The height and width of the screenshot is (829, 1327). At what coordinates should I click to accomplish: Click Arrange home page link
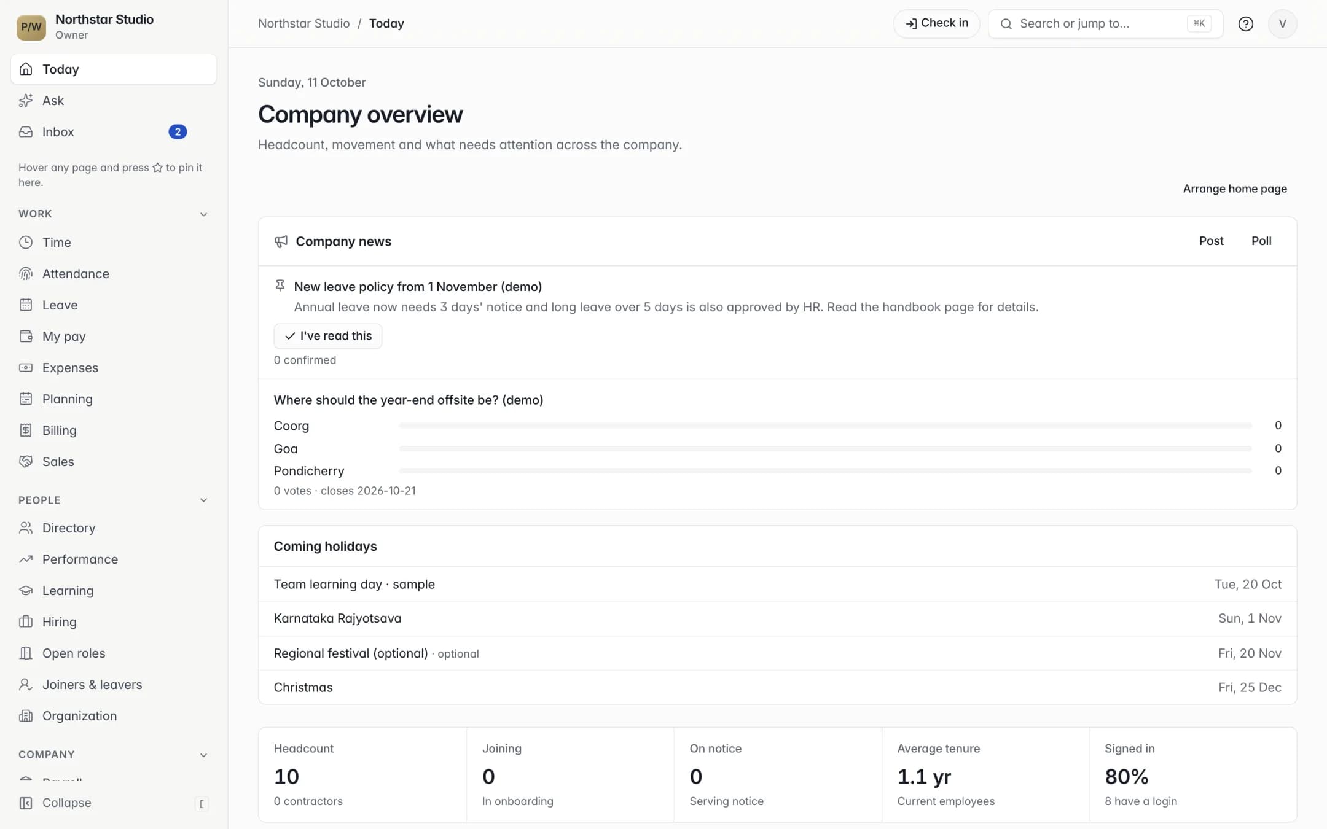[x=1235, y=189]
